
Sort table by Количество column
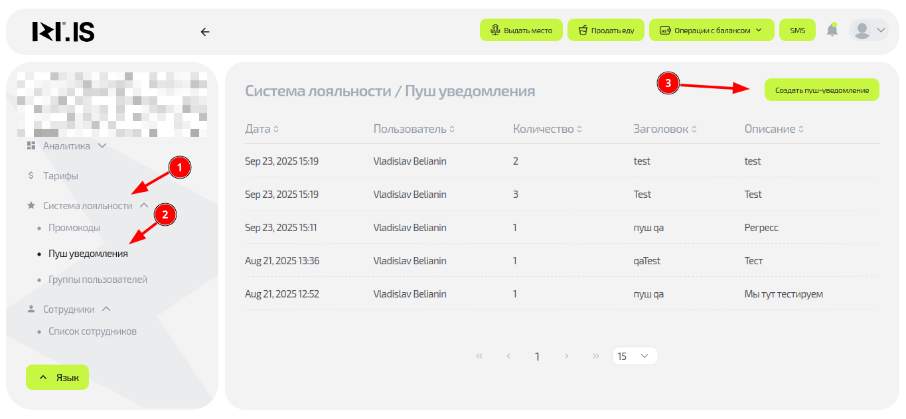[547, 129]
